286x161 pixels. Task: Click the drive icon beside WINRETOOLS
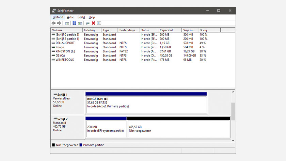coord(53,60)
